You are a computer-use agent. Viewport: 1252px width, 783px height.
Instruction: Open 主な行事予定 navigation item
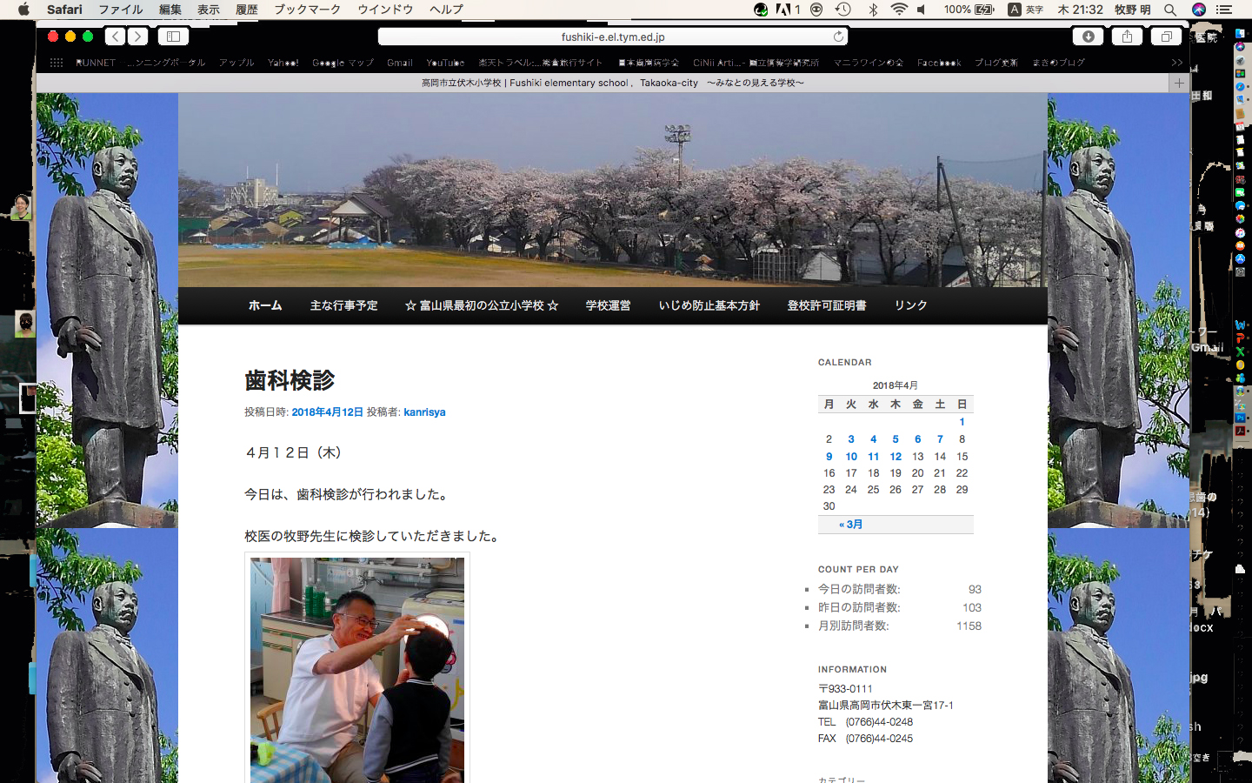coord(344,305)
